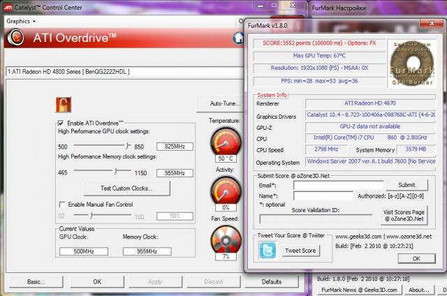This screenshot has width=447, height=296.
Task: Click the Home icon in Overdrive header
Action: (x=239, y=38)
